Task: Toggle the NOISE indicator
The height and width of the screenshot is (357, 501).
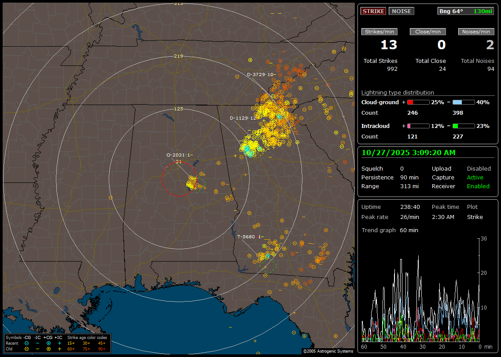Action: [401, 11]
